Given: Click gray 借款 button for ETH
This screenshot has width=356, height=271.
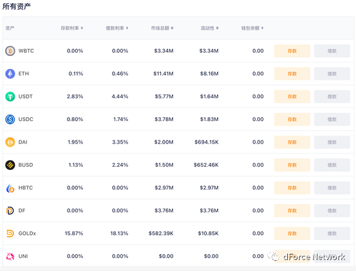Looking at the screenshot, I should [x=332, y=74].
